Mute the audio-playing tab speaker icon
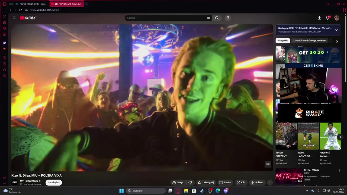347x195 pixels. (56, 4)
